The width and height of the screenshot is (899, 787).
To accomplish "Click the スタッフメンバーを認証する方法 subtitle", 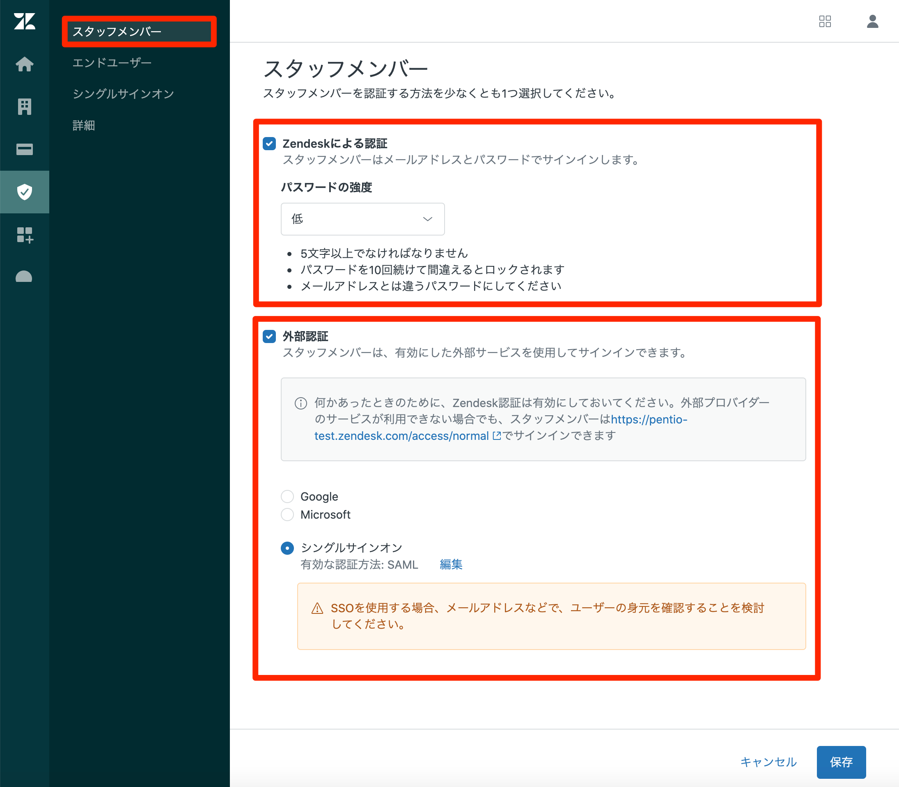I will [x=440, y=94].
